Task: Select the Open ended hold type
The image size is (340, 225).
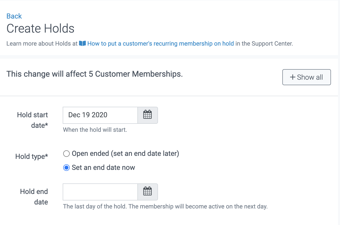Action: [66, 154]
